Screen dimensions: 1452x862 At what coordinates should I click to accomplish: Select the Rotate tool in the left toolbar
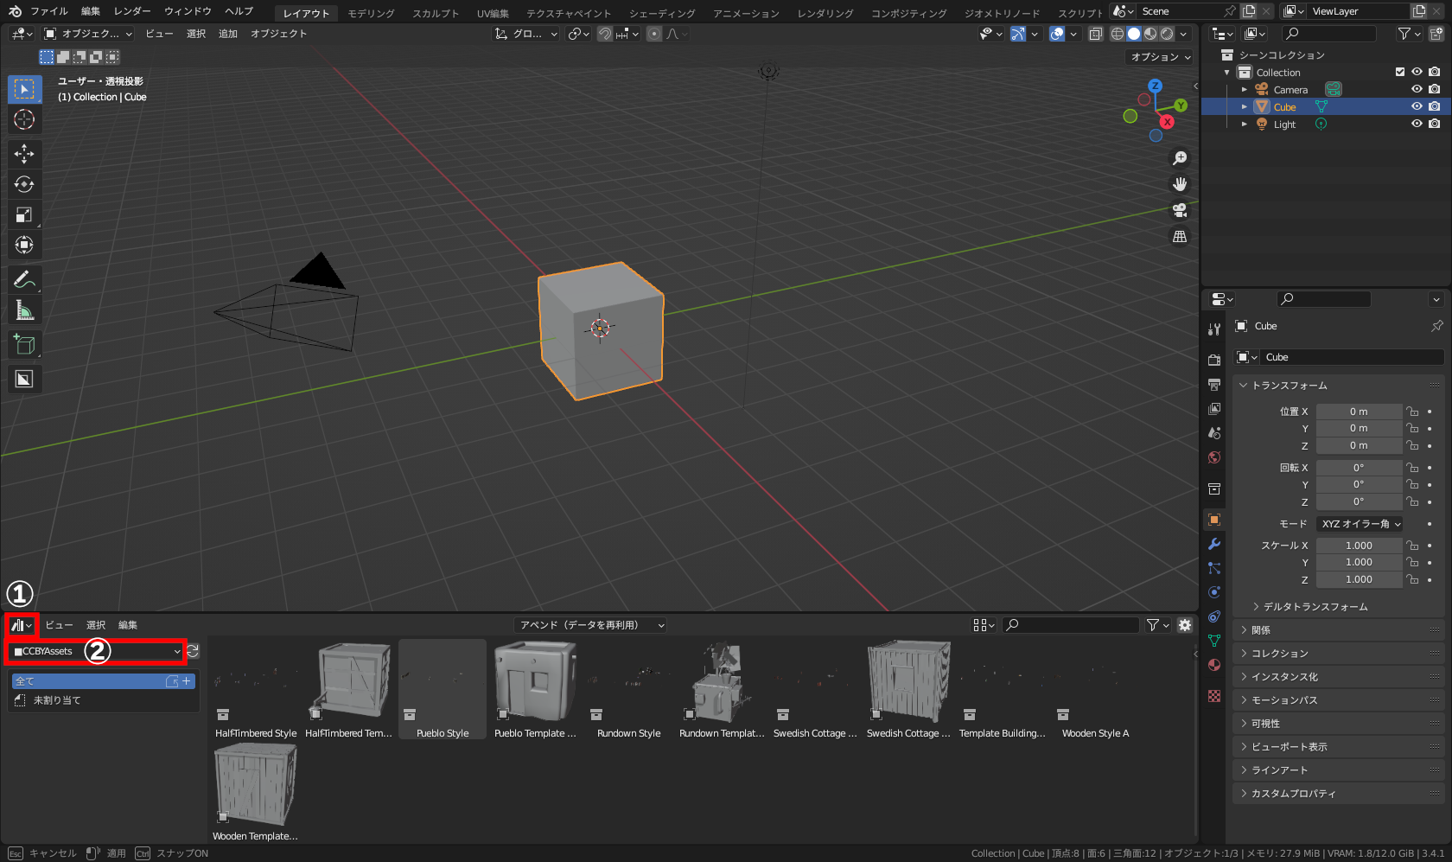pos(24,184)
